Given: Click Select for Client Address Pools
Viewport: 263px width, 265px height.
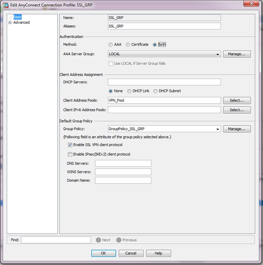Looking at the screenshot, I should tap(237, 100).
